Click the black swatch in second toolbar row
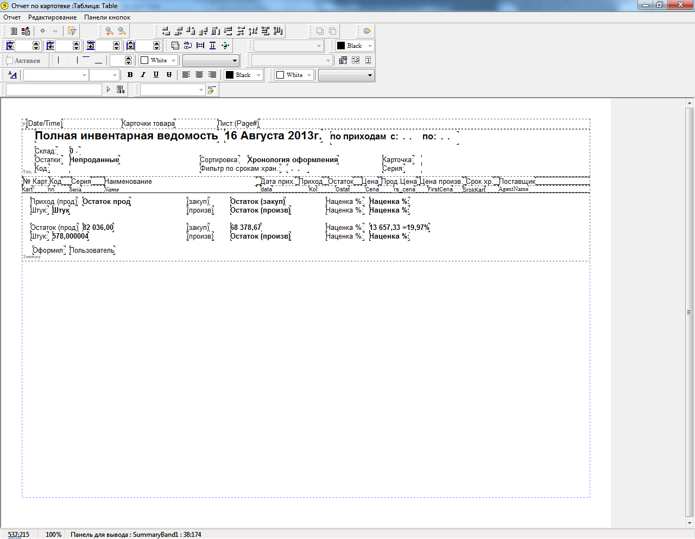The width and height of the screenshot is (695, 539). [x=341, y=46]
